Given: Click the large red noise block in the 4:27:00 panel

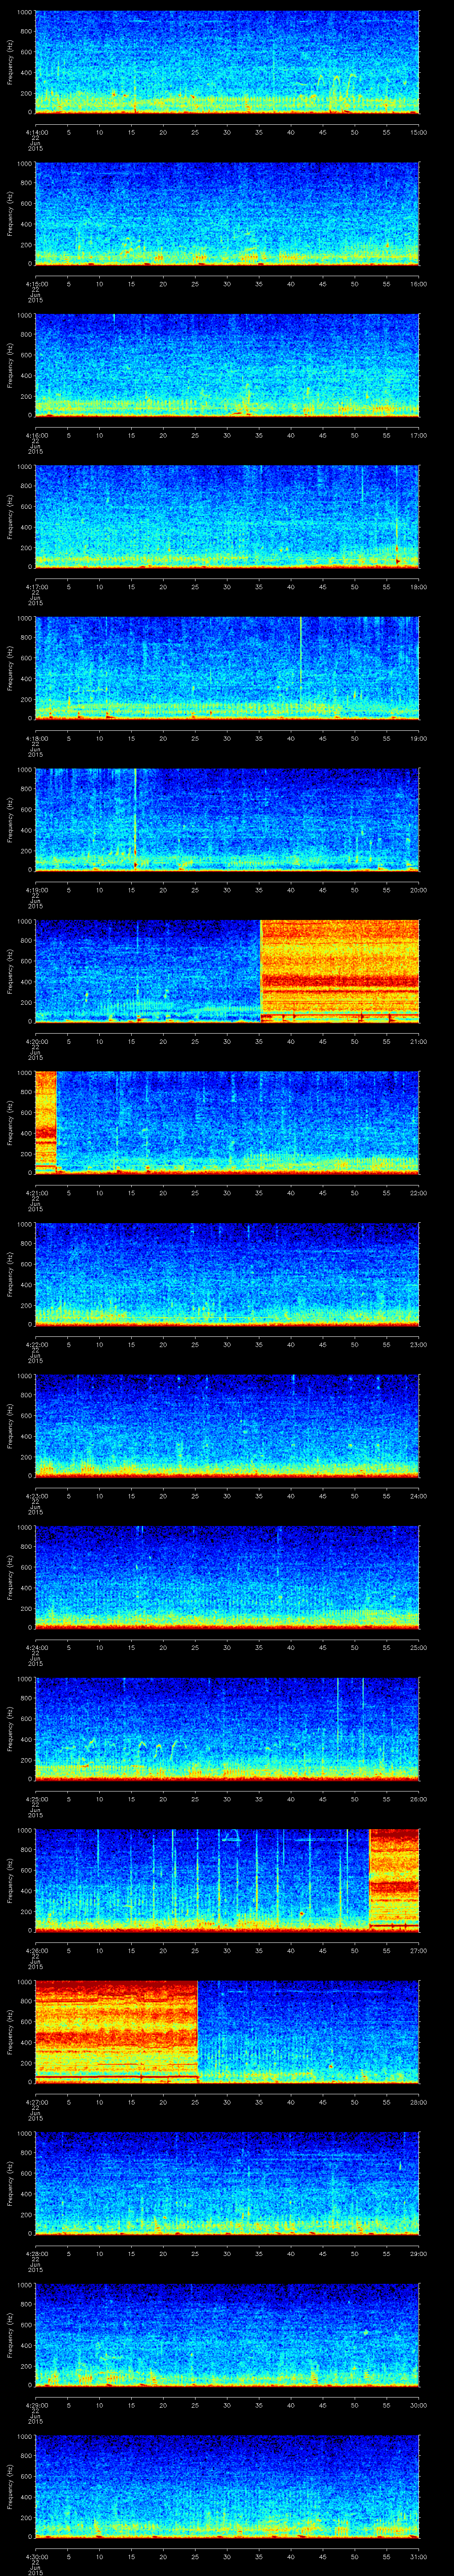Looking at the screenshot, I should click(116, 2030).
